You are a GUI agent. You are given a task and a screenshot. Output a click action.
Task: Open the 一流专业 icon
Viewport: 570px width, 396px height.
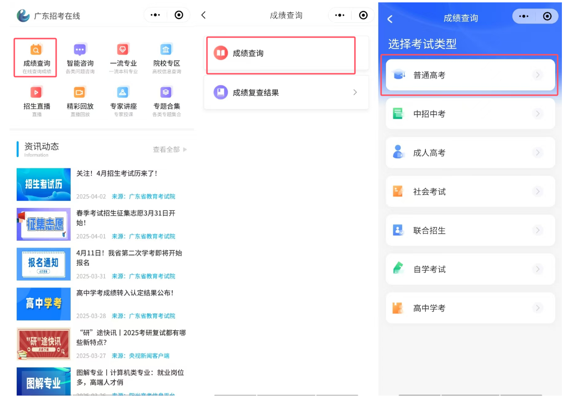click(123, 50)
